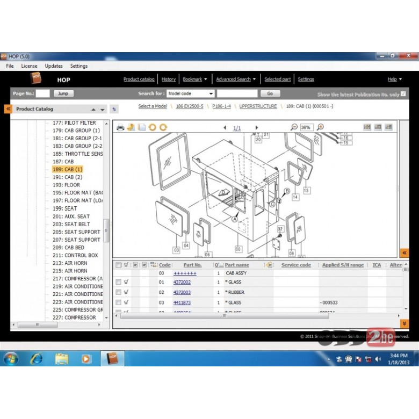Rotate the diagram counterclockwise

pyautogui.click(x=153, y=127)
